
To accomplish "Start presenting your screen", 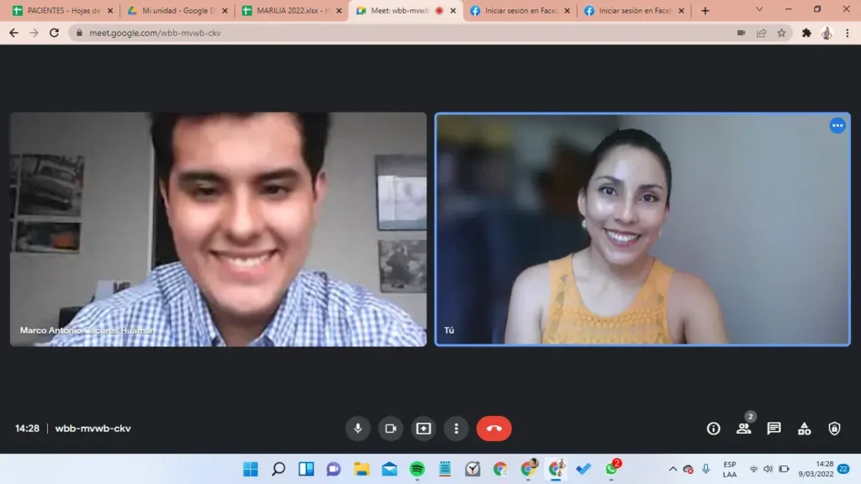I will point(423,429).
